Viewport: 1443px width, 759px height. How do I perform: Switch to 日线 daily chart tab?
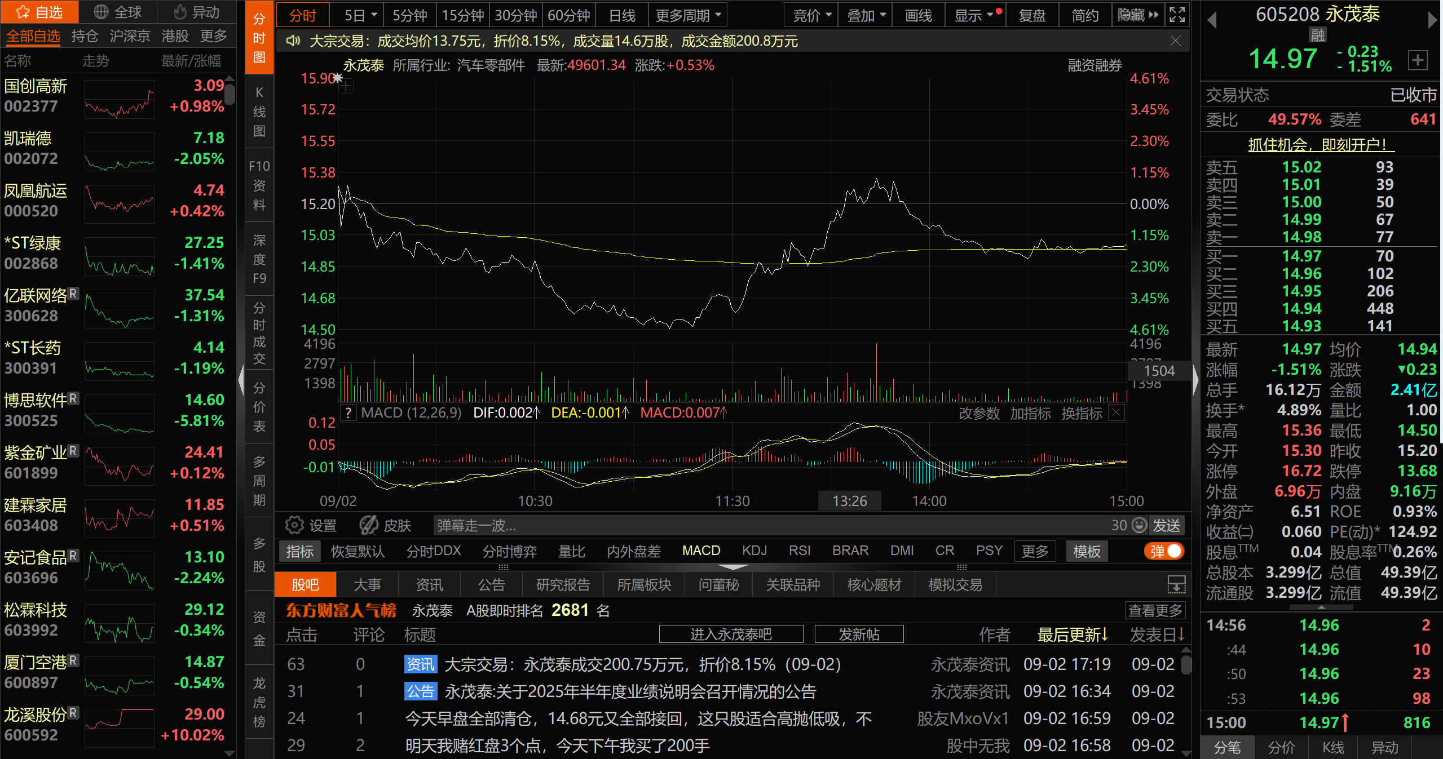click(622, 15)
